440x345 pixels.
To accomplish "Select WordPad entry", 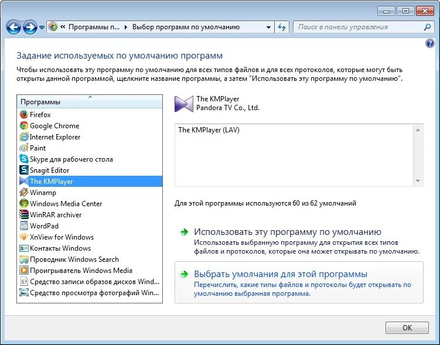I will (x=90, y=226).
